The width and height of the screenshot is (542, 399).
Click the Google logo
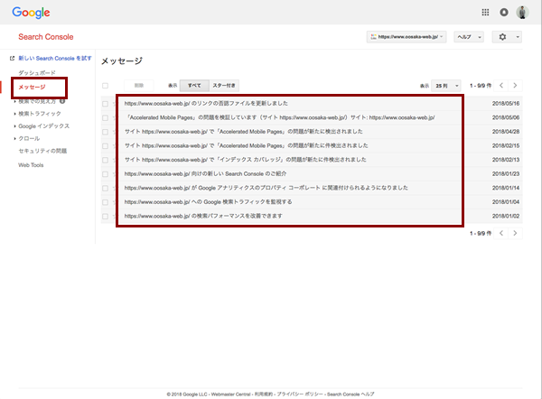(31, 13)
